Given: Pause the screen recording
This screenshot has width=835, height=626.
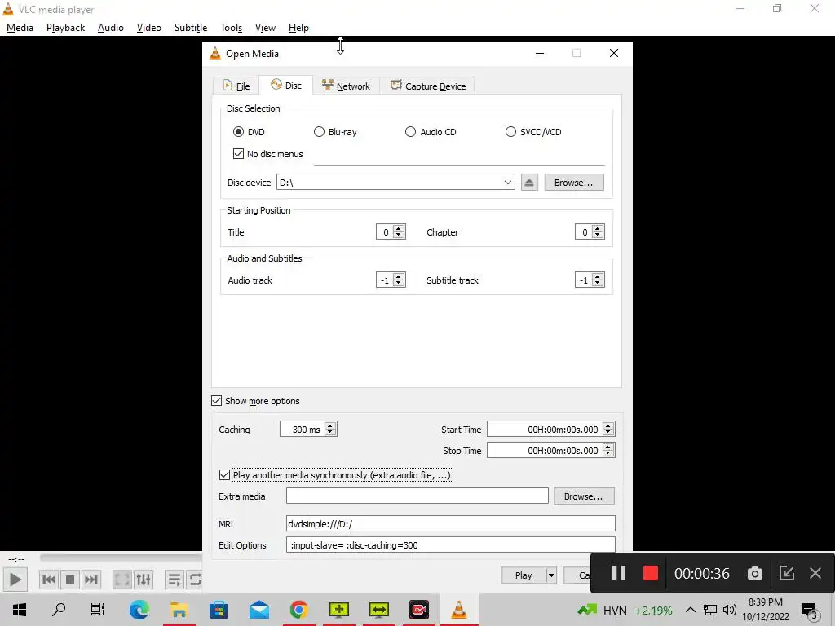Looking at the screenshot, I should (618, 573).
